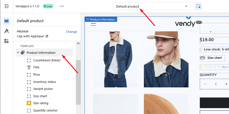Click the Default product sidebar heading
Screen dimensions: 229x114
pos(30,21)
